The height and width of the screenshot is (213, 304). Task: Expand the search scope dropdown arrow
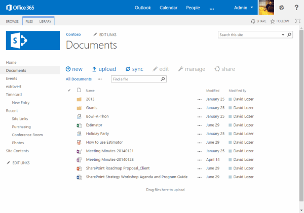coord(283,35)
